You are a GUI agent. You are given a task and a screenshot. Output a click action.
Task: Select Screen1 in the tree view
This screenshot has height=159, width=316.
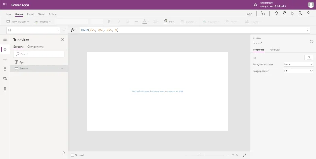39,69
